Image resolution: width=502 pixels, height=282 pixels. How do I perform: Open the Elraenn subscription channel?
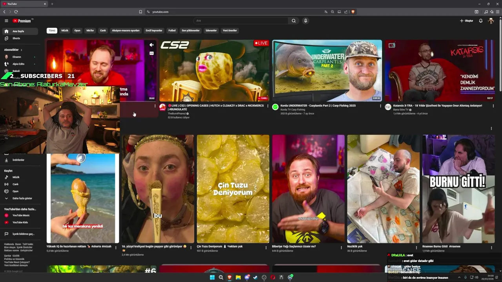21,57
